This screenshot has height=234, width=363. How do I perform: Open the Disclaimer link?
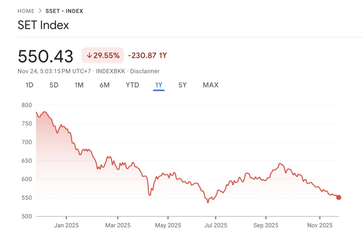pos(145,71)
